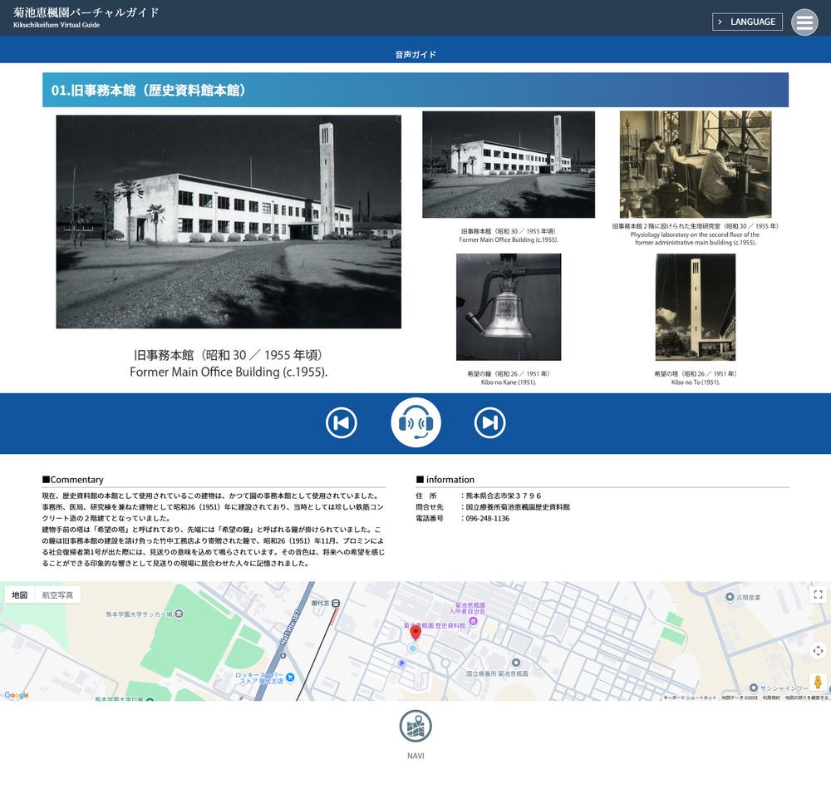Toggle fullscreen on the map

pyautogui.click(x=818, y=594)
